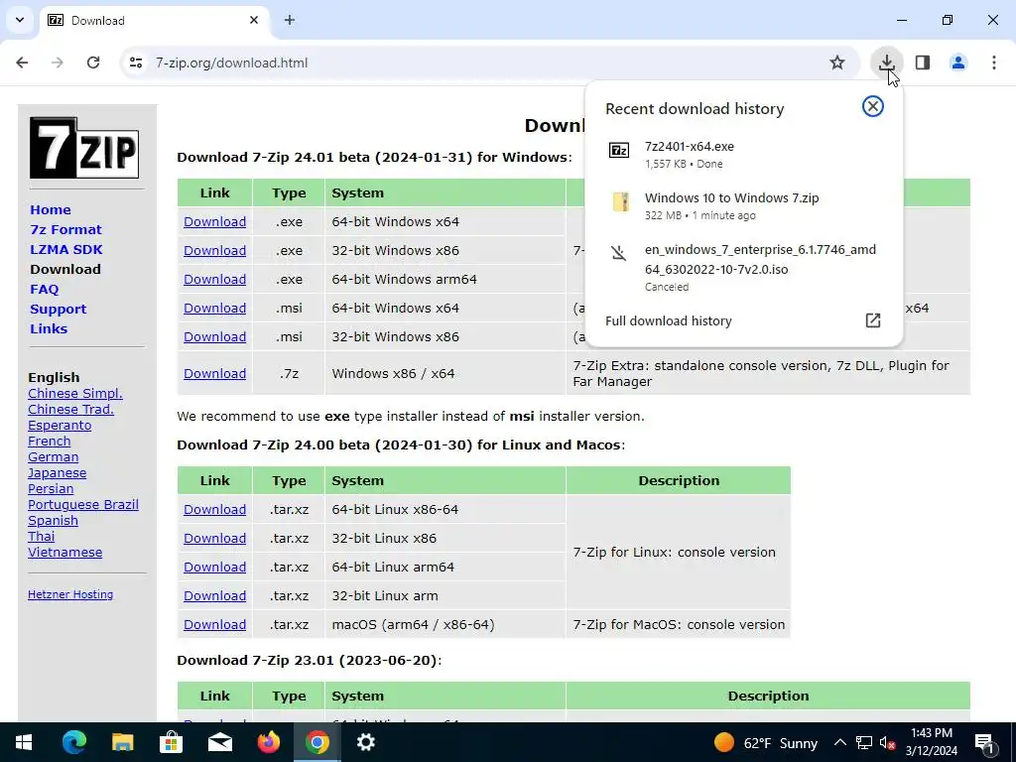
Task: Toggle the Chrome downloads toolbar icon
Action: (886, 63)
